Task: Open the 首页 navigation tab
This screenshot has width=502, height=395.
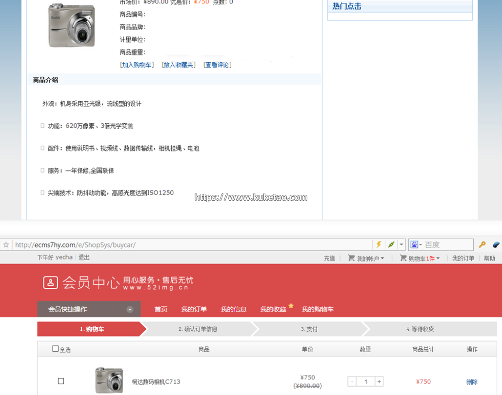Action: coord(161,309)
